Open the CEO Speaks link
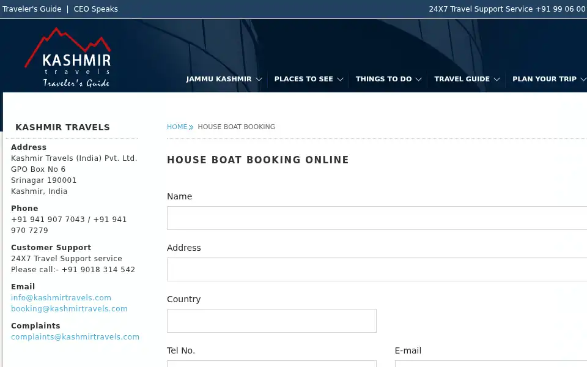Image resolution: width=587 pixels, height=367 pixels. click(96, 9)
